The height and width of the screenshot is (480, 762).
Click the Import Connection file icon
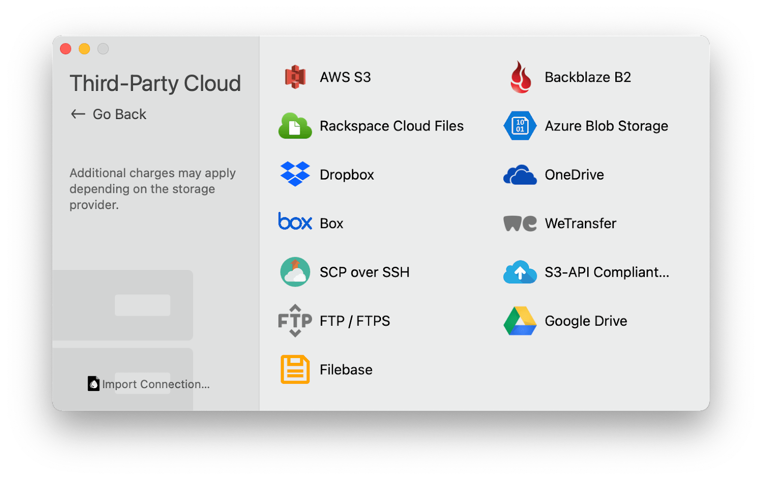point(93,383)
